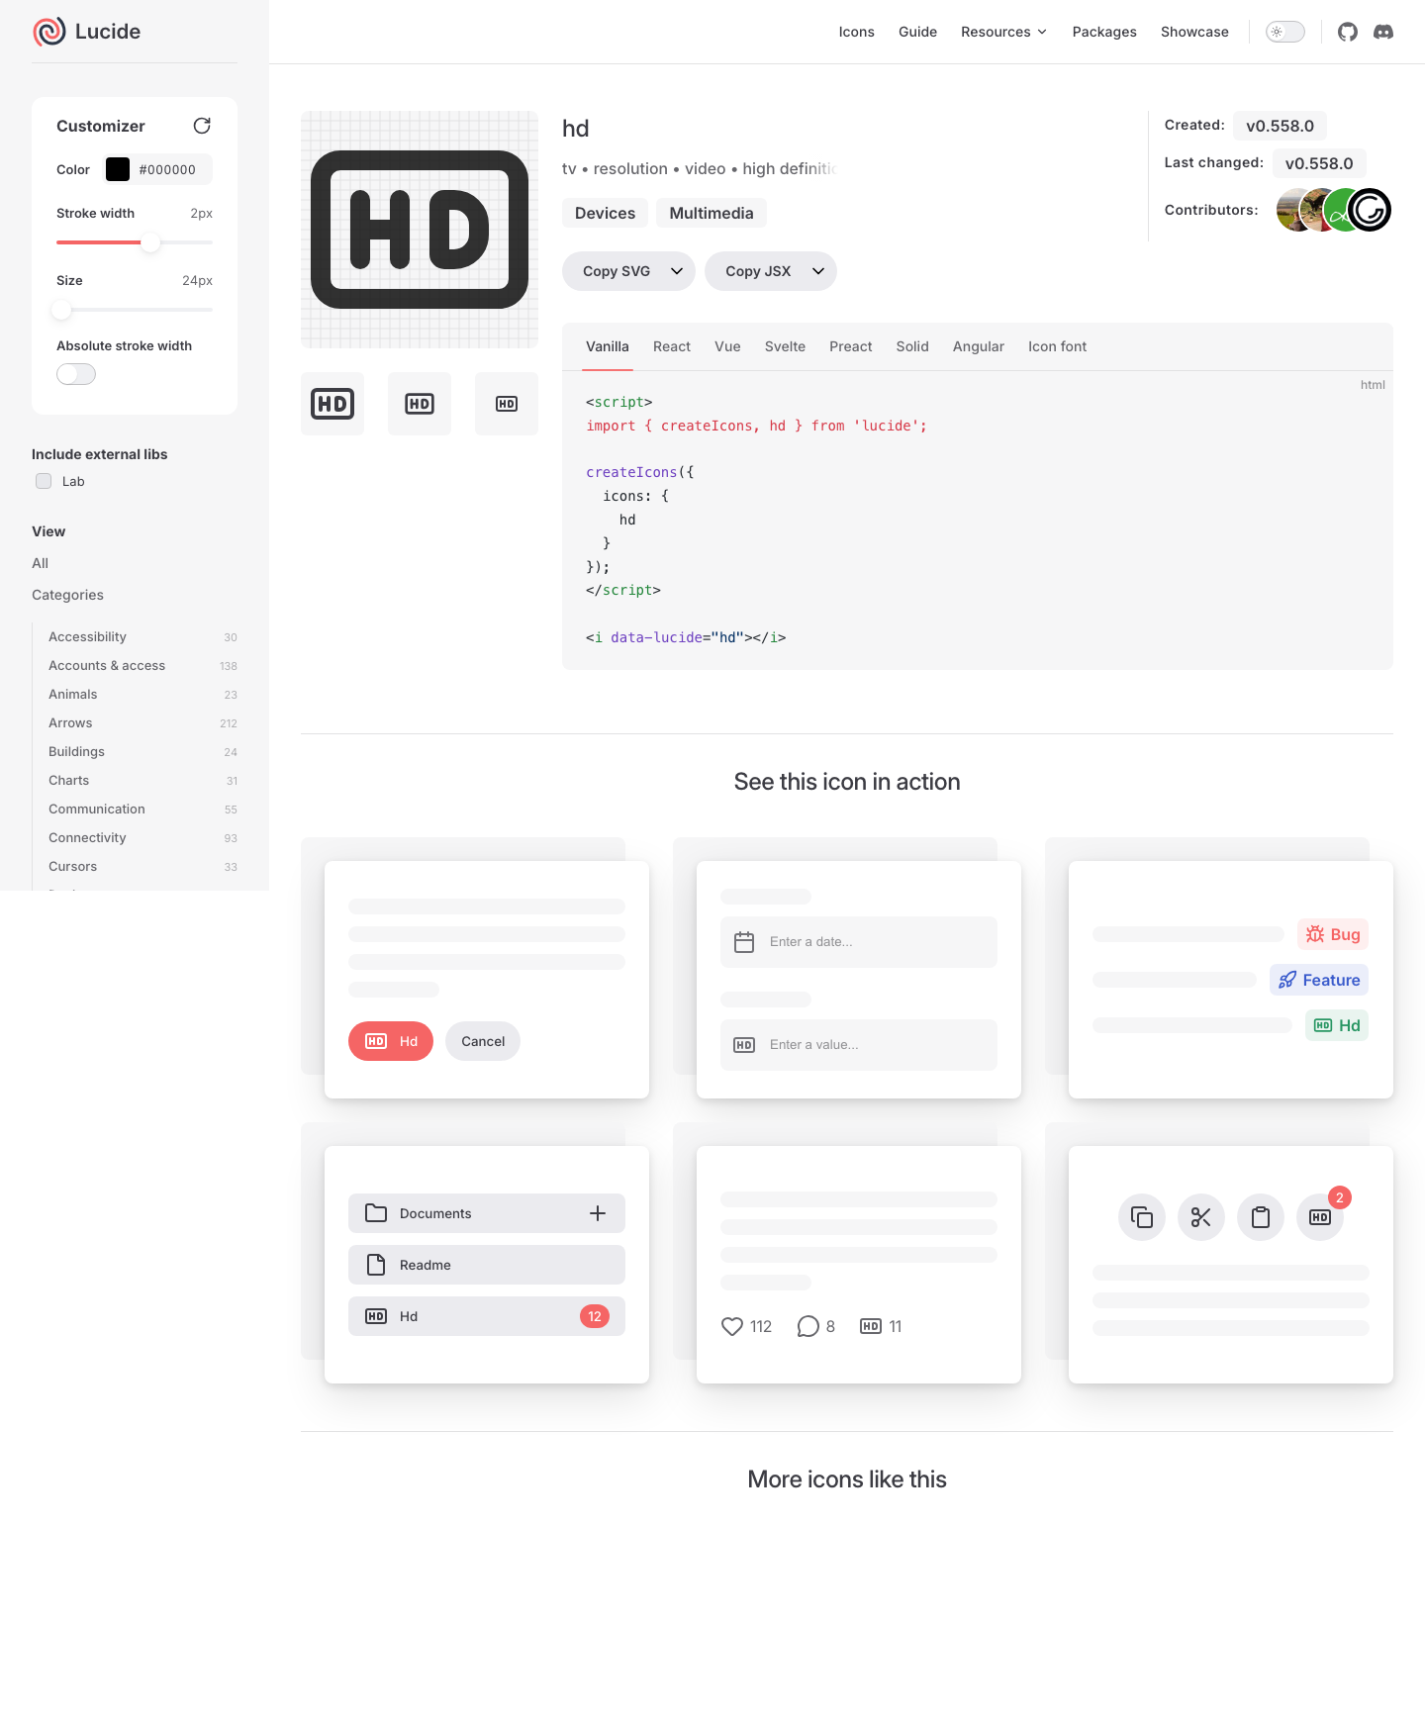Select the Arrows category
Viewport: 1425px width, 1717px height.
point(142,722)
